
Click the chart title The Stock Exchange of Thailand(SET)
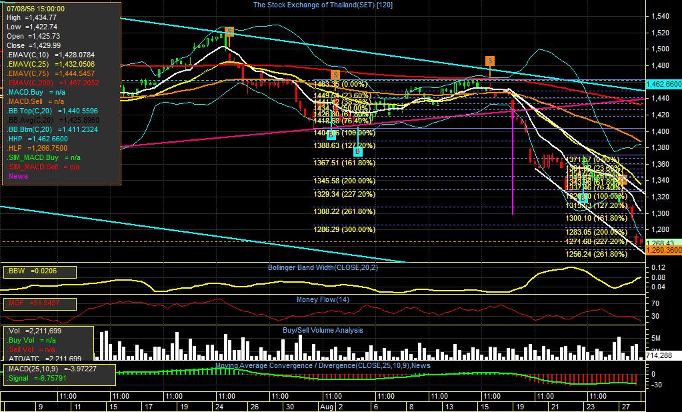[x=323, y=5]
